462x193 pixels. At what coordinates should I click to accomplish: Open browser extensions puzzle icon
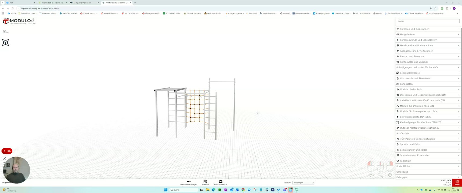447,8
